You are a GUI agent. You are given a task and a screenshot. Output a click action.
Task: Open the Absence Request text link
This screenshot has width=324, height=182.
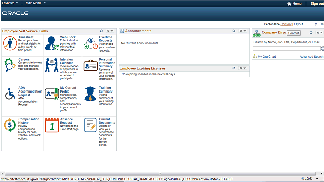click(66, 121)
